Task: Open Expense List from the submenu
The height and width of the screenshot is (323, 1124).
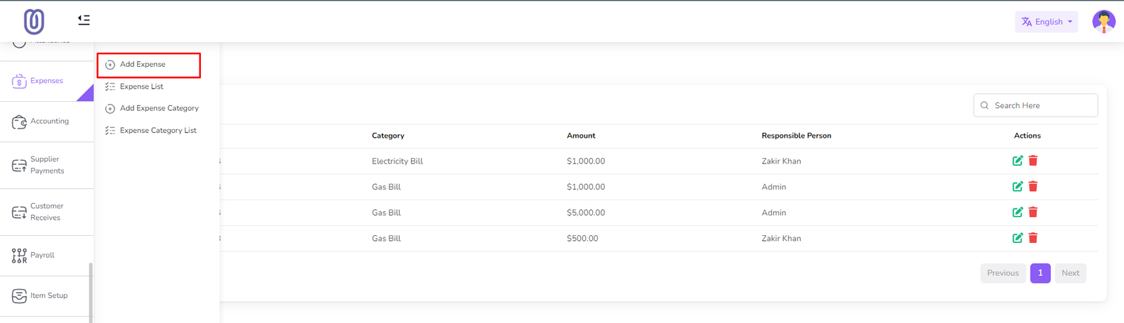Action: [x=141, y=86]
